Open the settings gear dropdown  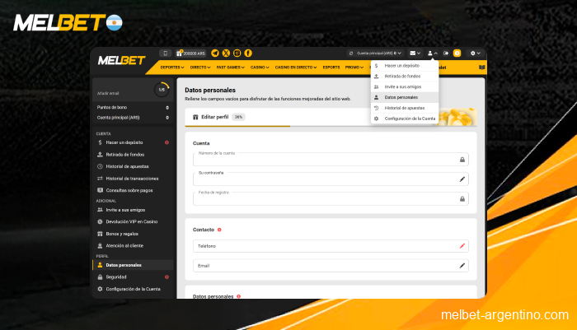click(x=475, y=53)
